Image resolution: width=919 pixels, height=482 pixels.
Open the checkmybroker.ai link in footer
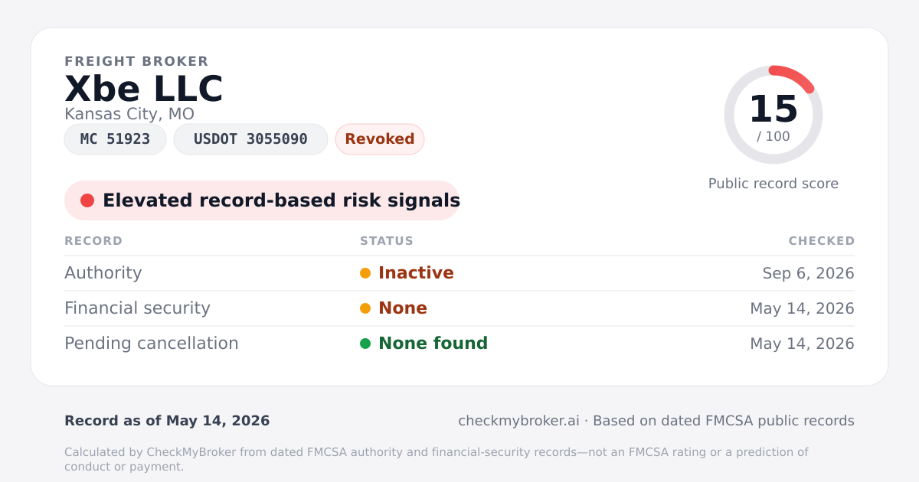pyautogui.click(x=518, y=421)
